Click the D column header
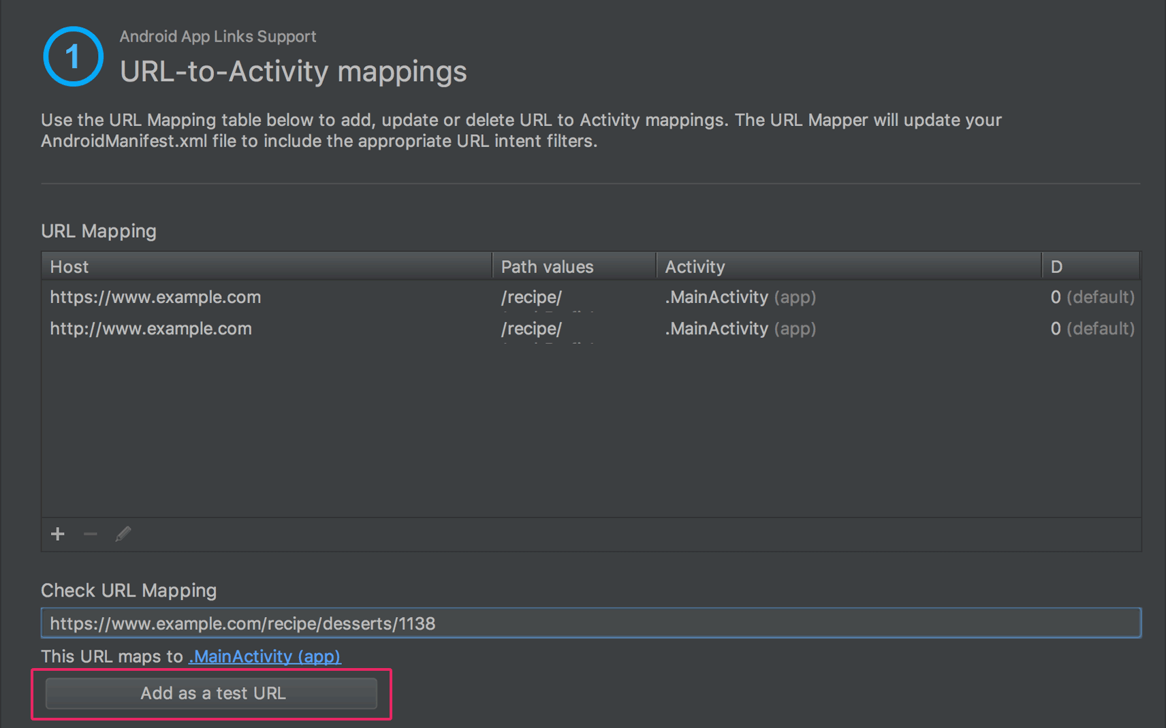The image size is (1166, 728). (x=1090, y=266)
